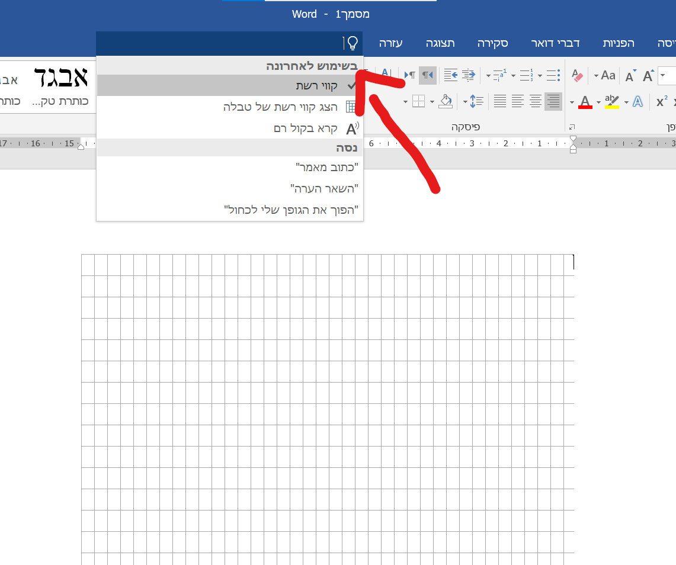Open the תצוגה tab
The image size is (676, 565).
[440, 43]
